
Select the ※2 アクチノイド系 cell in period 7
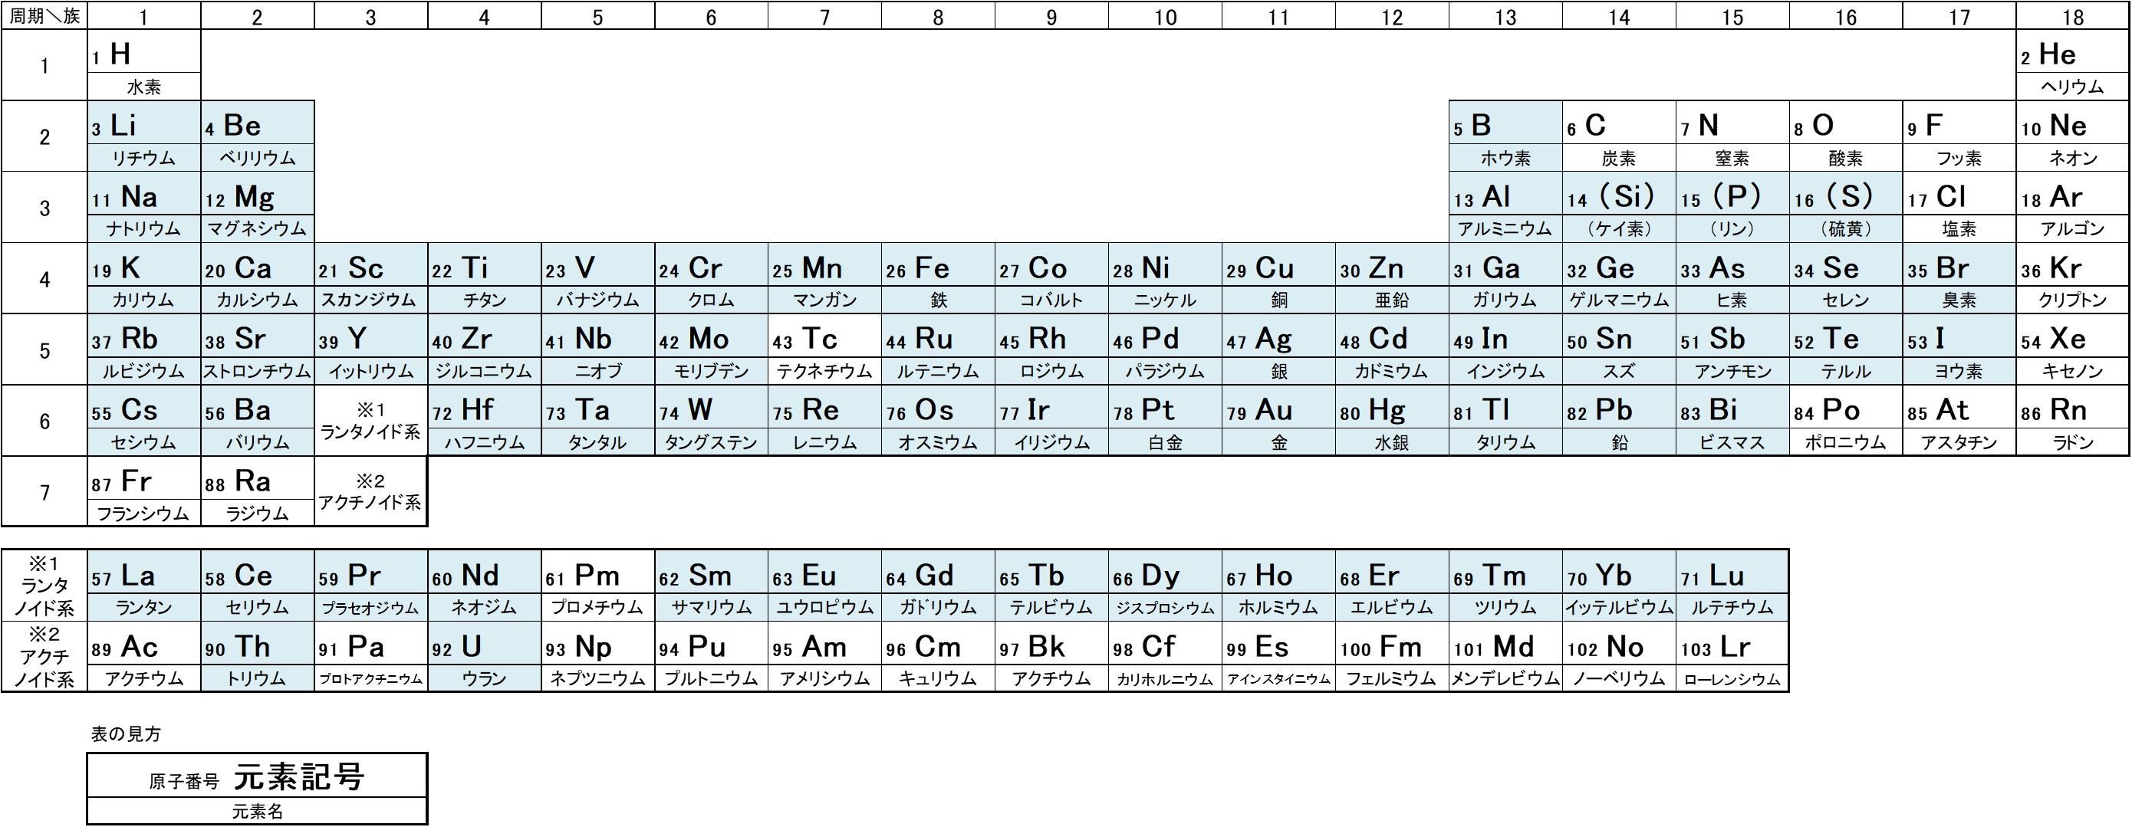pyautogui.click(x=370, y=492)
